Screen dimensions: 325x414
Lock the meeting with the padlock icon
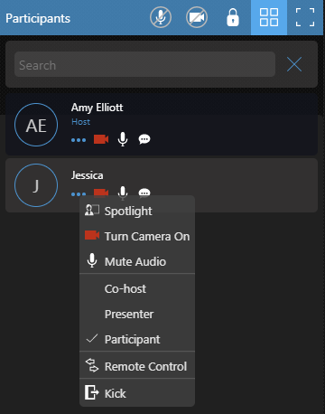(x=233, y=17)
